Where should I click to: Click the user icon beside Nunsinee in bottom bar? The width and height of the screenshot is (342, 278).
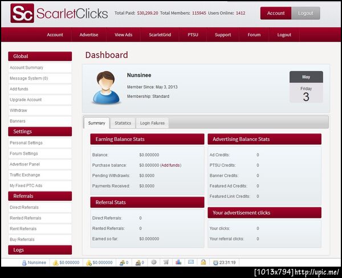(x=24, y=263)
